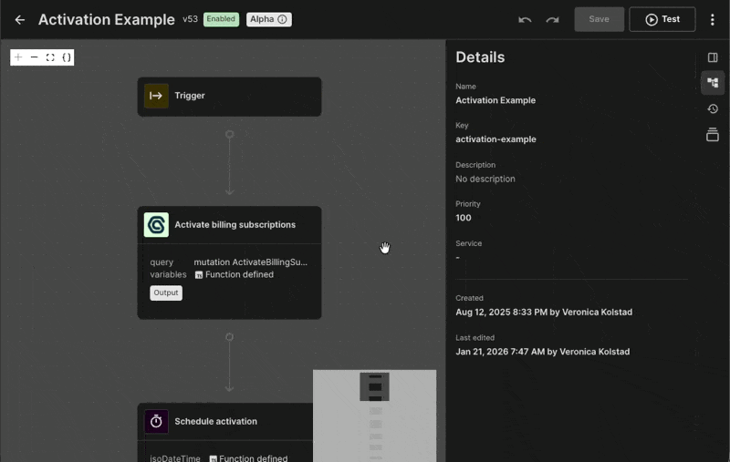Viewport: 730px width, 462px height.
Task: Click the connector handle below billing node
Action: pos(230,337)
